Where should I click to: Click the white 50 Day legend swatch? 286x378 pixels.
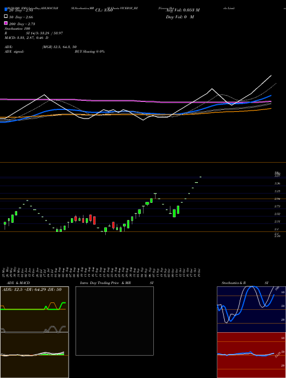6,17
